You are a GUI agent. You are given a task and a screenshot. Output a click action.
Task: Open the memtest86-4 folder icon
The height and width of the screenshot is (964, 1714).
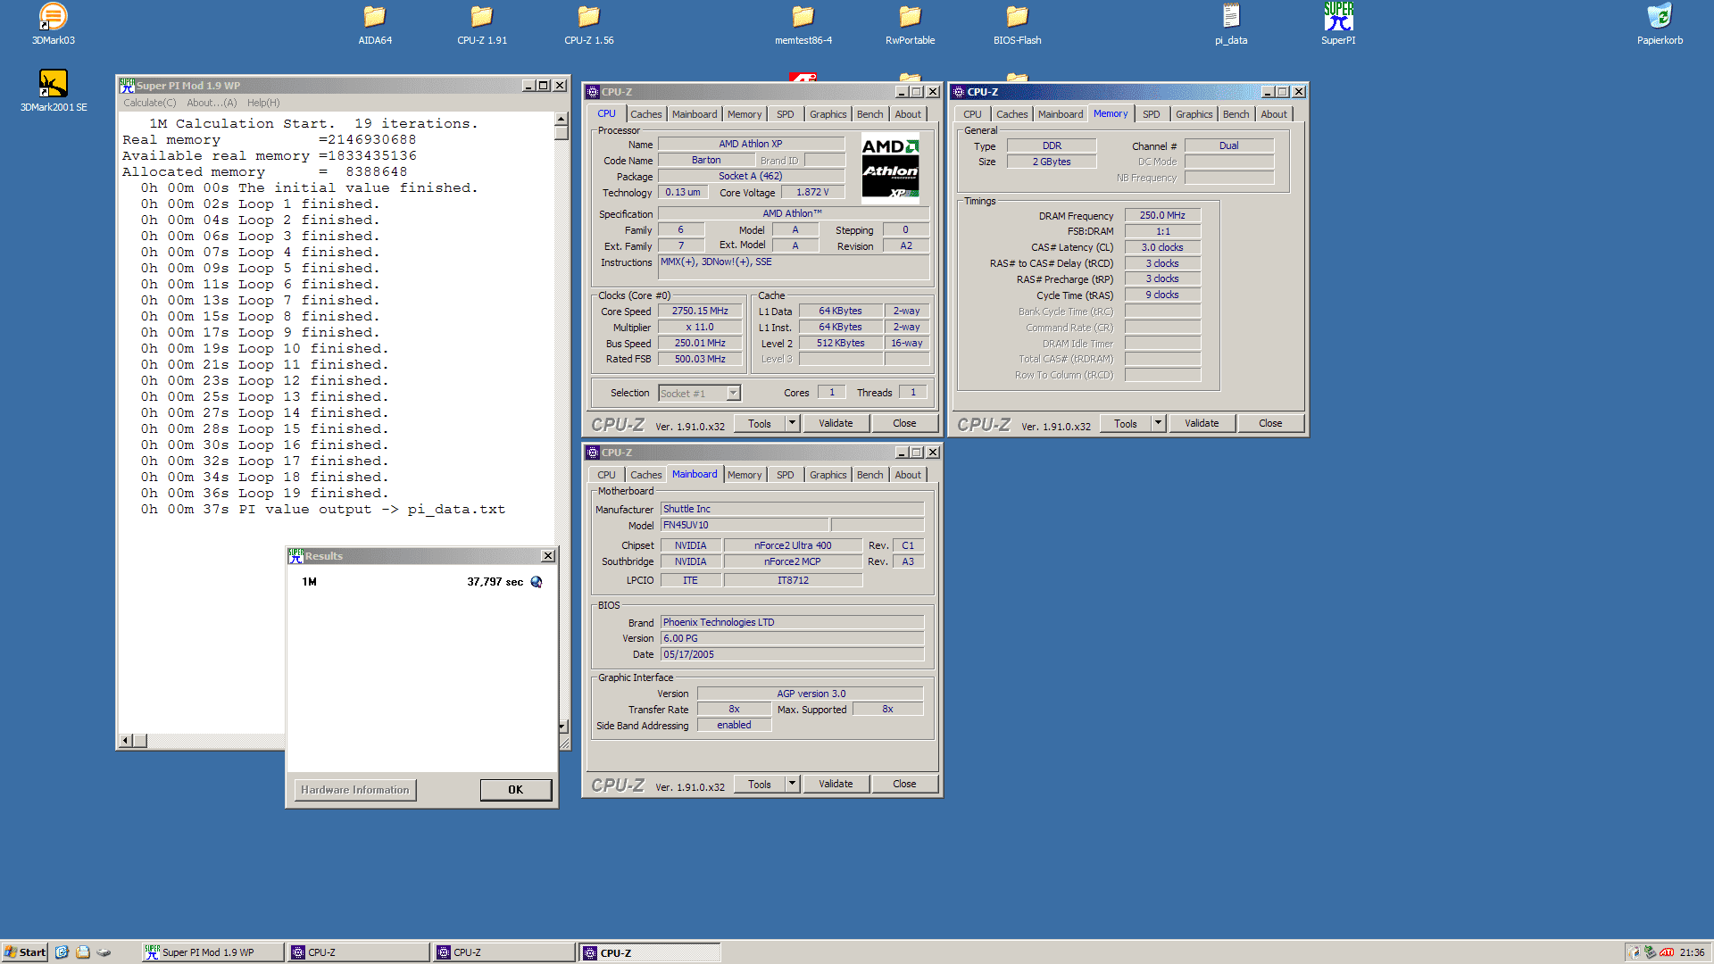pyautogui.click(x=803, y=18)
